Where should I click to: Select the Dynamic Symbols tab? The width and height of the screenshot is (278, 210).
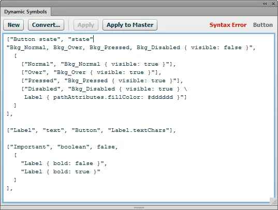tap(25, 12)
